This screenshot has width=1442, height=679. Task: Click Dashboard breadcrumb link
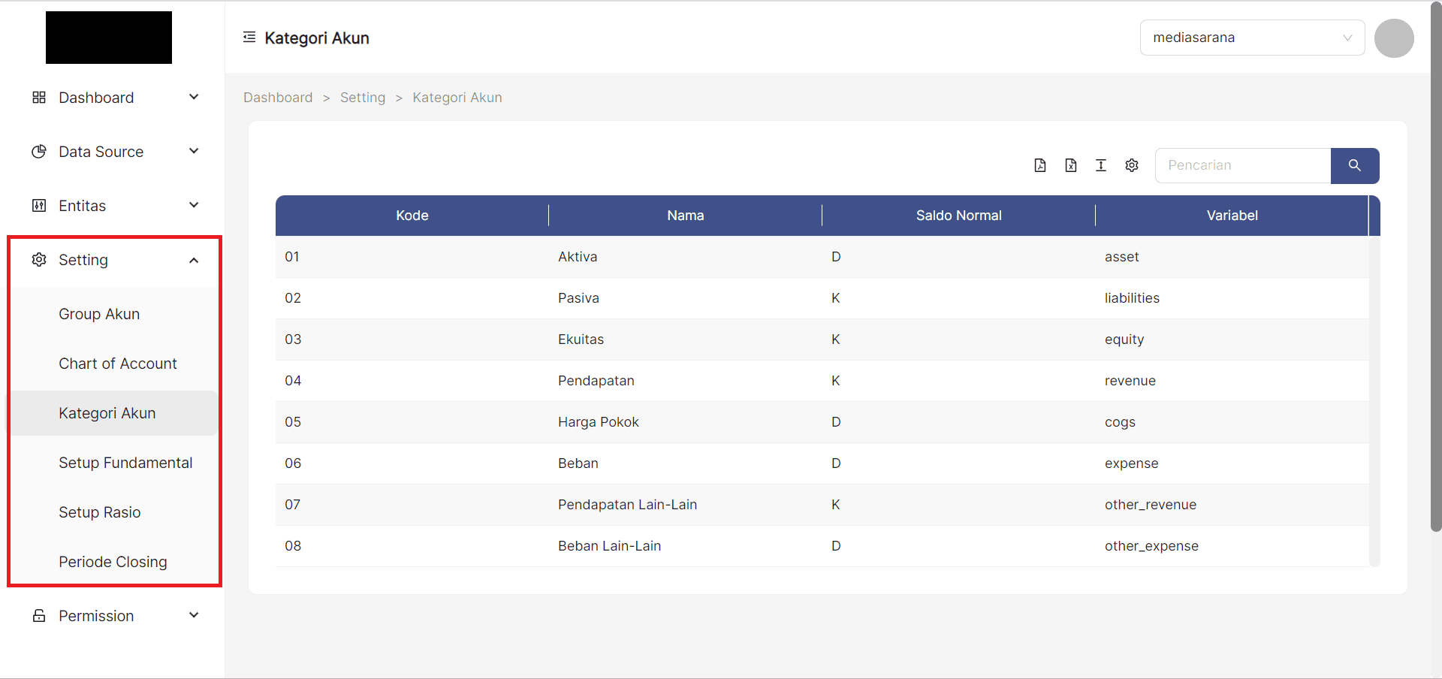coord(278,98)
